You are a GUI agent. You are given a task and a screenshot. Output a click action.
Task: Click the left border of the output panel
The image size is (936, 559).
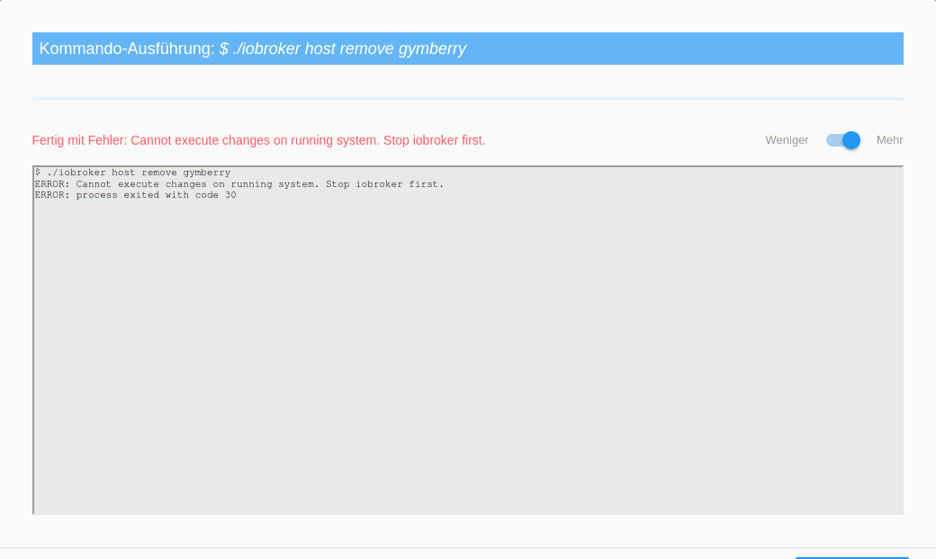tap(32, 342)
